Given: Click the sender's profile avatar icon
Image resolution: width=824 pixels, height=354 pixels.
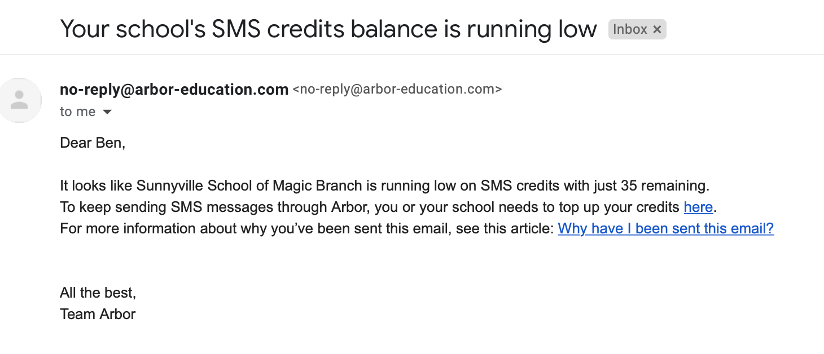Looking at the screenshot, I should click(19, 100).
